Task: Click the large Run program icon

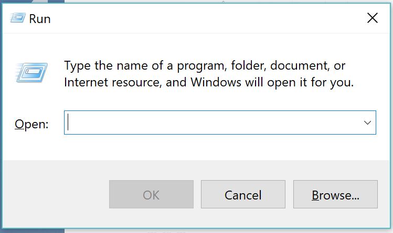Action: click(x=31, y=72)
